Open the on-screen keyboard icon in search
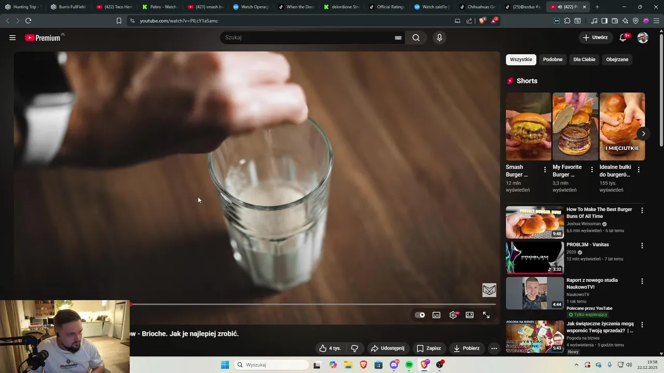664x373 pixels. [398, 37]
